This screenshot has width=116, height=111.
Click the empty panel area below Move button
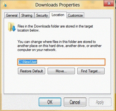point(61,84)
